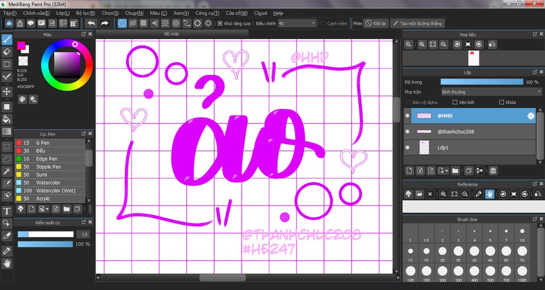The width and height of the screenshot is (545, 290).
Task: Click the brush size value field showing 10
Action: [83, 235]
